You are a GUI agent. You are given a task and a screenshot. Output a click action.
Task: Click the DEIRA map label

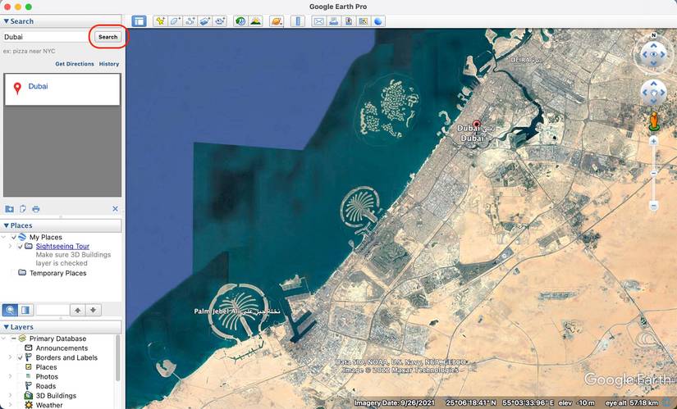(525, 60)
